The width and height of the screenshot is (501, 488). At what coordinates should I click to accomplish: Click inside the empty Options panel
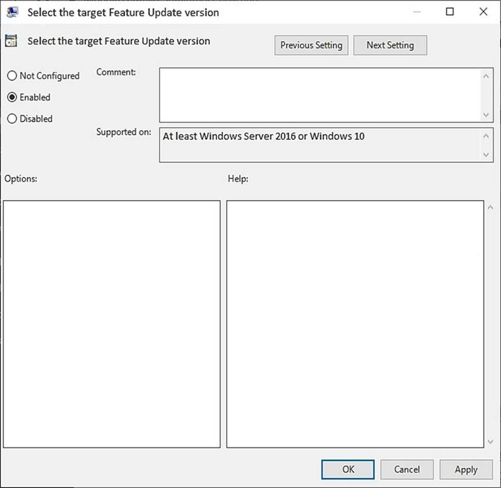[111, 324]
